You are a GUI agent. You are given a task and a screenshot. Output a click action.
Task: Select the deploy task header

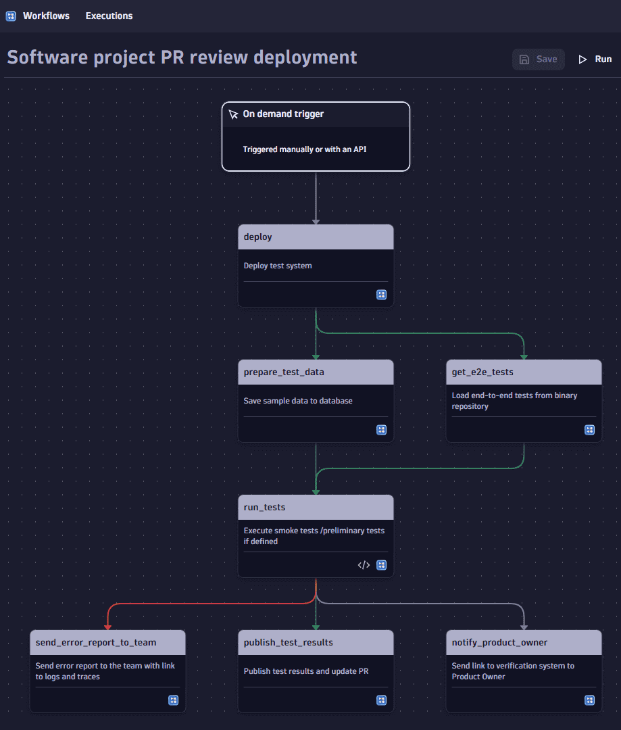point(316,237)
